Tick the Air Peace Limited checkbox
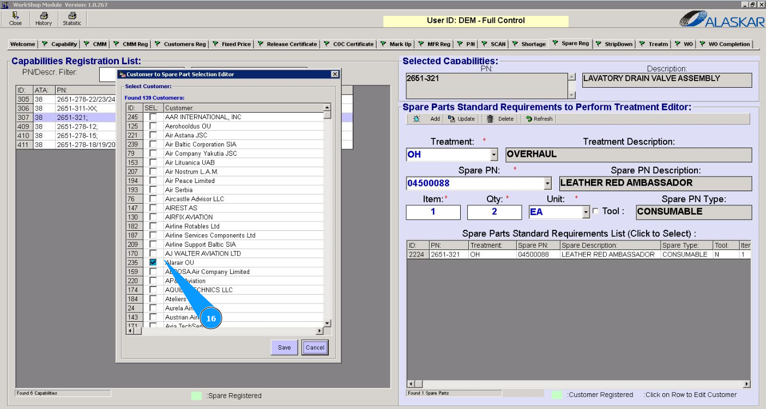The height and width of the screenshot is (409, 766). 153,181
